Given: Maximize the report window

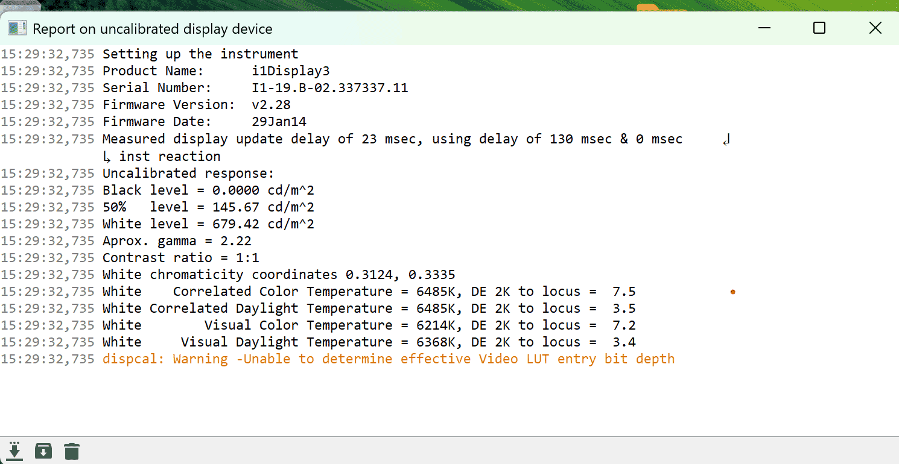Looking at the screenshot, I should 819,28.
